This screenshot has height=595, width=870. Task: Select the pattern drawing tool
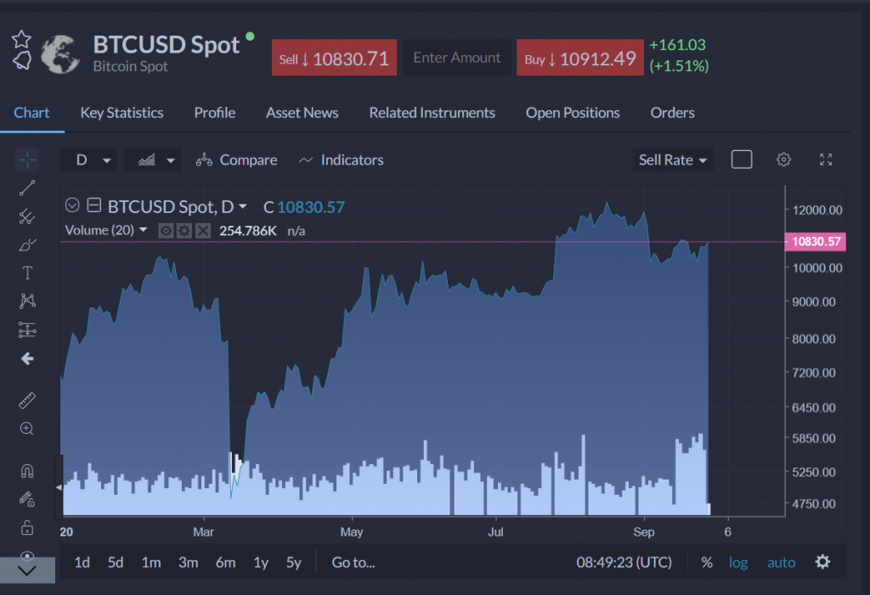click(x=27, y=301)
